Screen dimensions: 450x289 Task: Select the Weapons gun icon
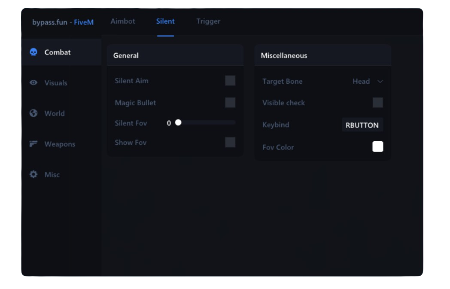[x=33, y=144]
